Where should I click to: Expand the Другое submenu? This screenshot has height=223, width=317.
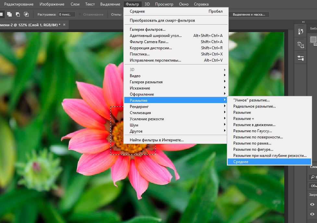click(x=176, y=131)
